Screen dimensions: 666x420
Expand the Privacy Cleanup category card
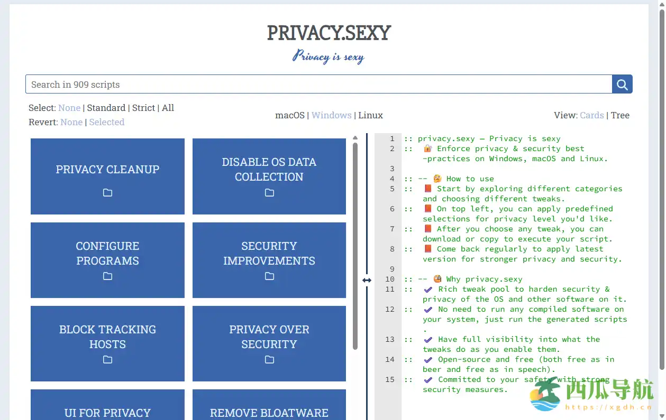point(107,169)
